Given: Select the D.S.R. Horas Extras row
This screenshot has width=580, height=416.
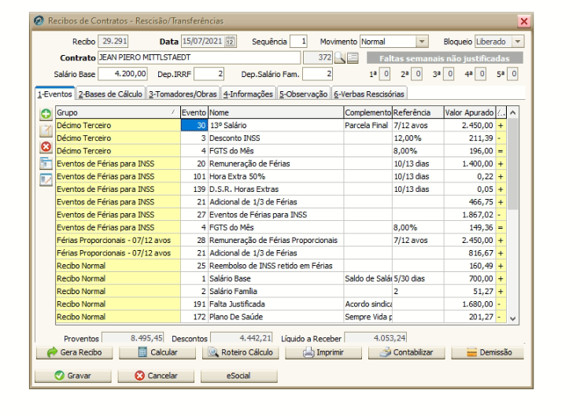Looking at the screenshot, I should tap(281, 190).
